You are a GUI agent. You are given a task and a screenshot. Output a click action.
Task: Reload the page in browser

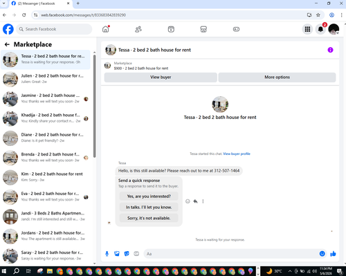click(x=24, y=15)
